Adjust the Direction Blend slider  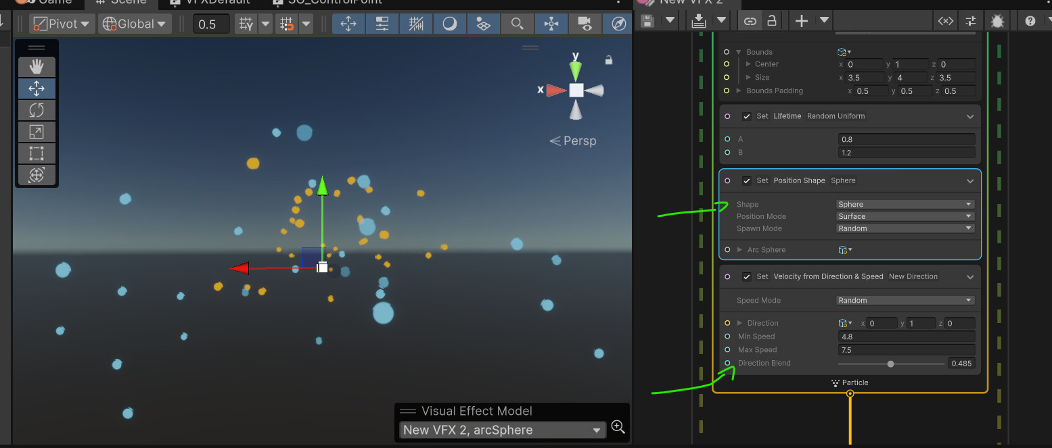[891, 364]
